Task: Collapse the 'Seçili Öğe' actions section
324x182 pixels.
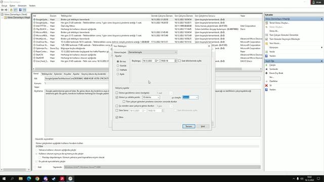Action: tap(322, 61)
